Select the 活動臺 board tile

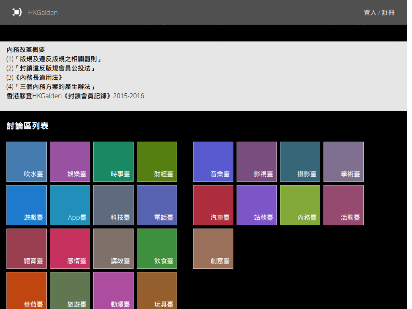click(344, 205)
